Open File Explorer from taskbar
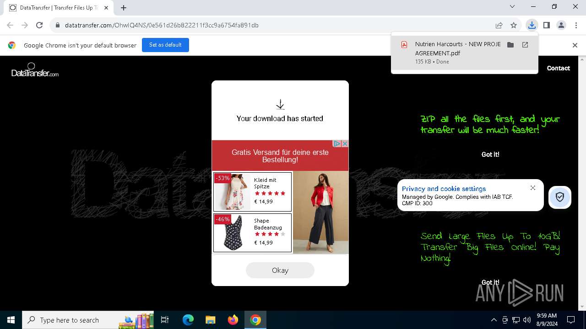Viewport: 586px width, 329px height. 210,320
